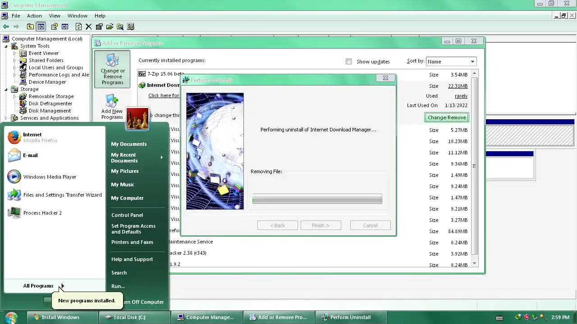This screenshot has width=577, height=324.
Task: Click the program list vertical scrollbar
Action: [474, 169]
